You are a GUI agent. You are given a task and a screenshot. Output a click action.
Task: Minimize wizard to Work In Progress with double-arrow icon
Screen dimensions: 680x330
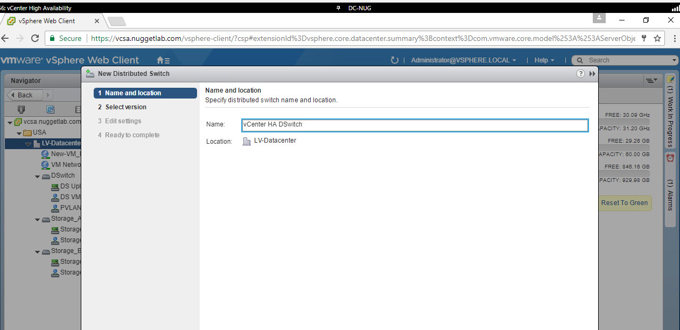592,74
